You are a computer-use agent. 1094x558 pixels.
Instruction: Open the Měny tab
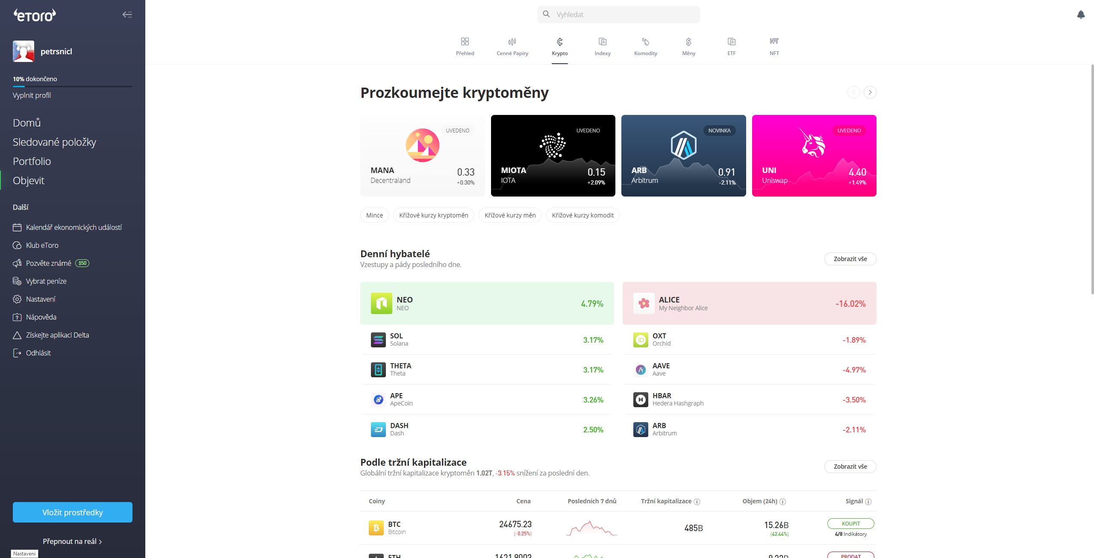[x=688, y=47]
